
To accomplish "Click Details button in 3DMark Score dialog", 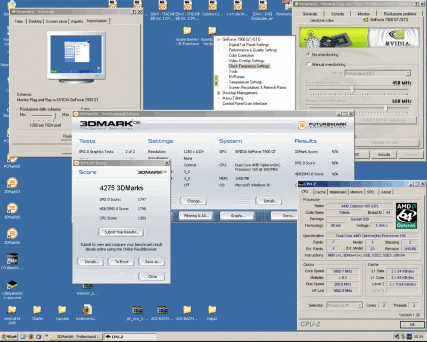I will pos(91,262).
